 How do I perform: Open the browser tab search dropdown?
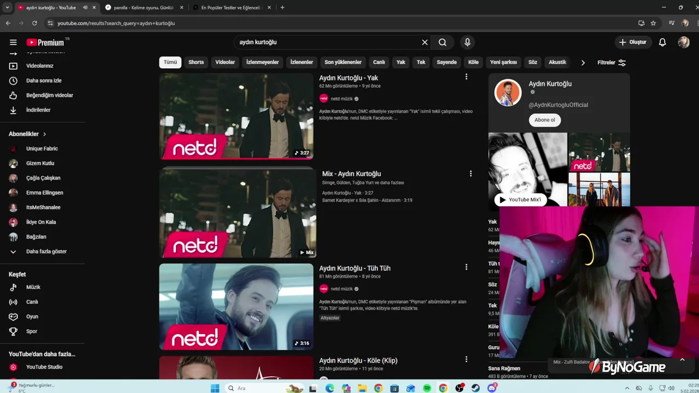(7, 8)
